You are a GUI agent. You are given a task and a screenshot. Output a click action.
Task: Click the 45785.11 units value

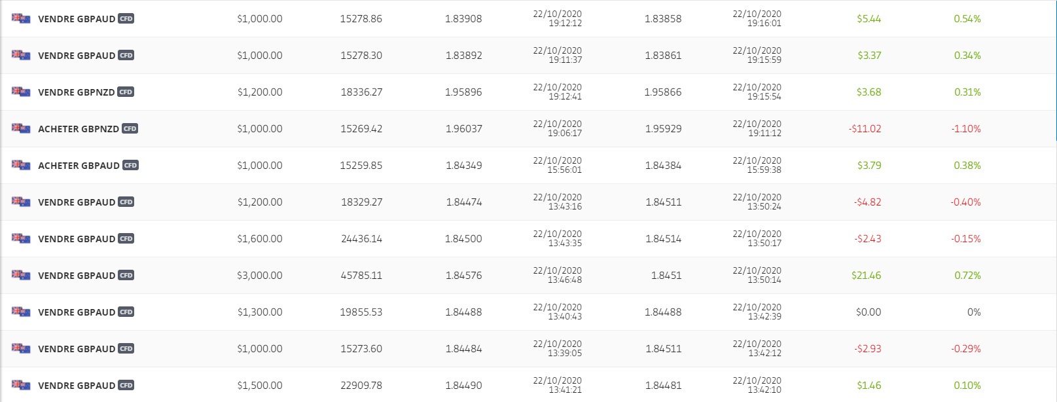361,276
